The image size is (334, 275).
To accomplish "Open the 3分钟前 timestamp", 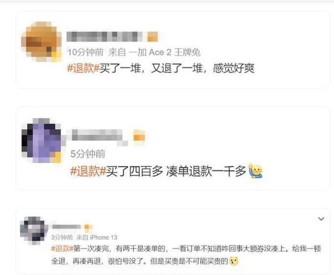I will (x=62, y=237).
